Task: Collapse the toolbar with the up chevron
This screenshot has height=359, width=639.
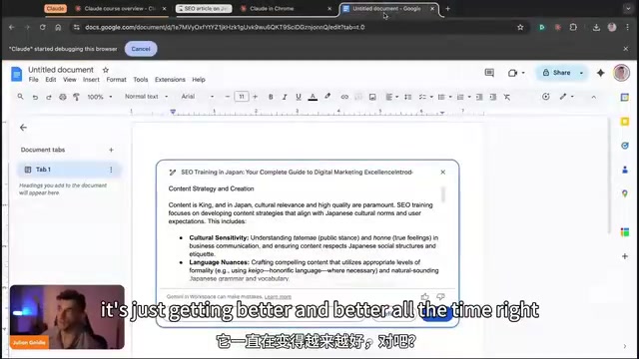Action: pos(594,97)
